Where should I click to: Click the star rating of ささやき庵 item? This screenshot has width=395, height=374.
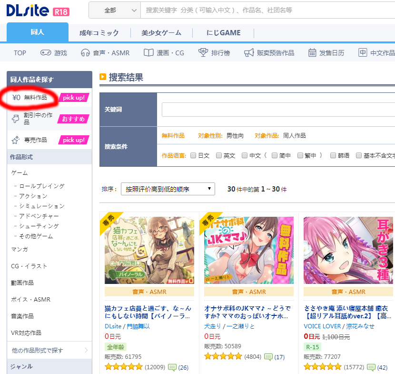323,367
